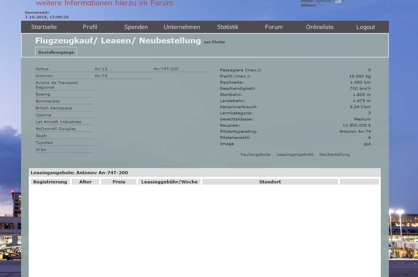Select manufacturer Cessna
The image size is (418, 277).
(64, 115)
